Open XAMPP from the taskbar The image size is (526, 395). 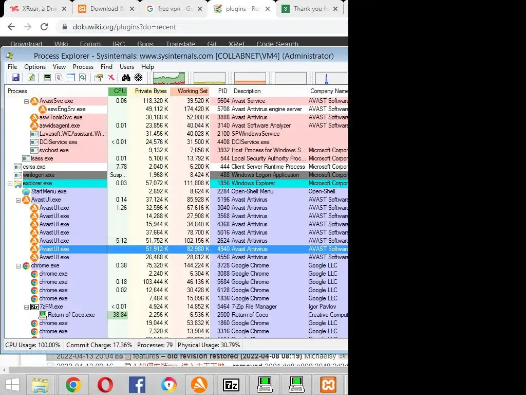coord(328,385)
